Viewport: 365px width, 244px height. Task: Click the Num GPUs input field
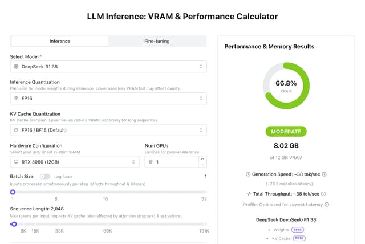(x=174, y=162)
